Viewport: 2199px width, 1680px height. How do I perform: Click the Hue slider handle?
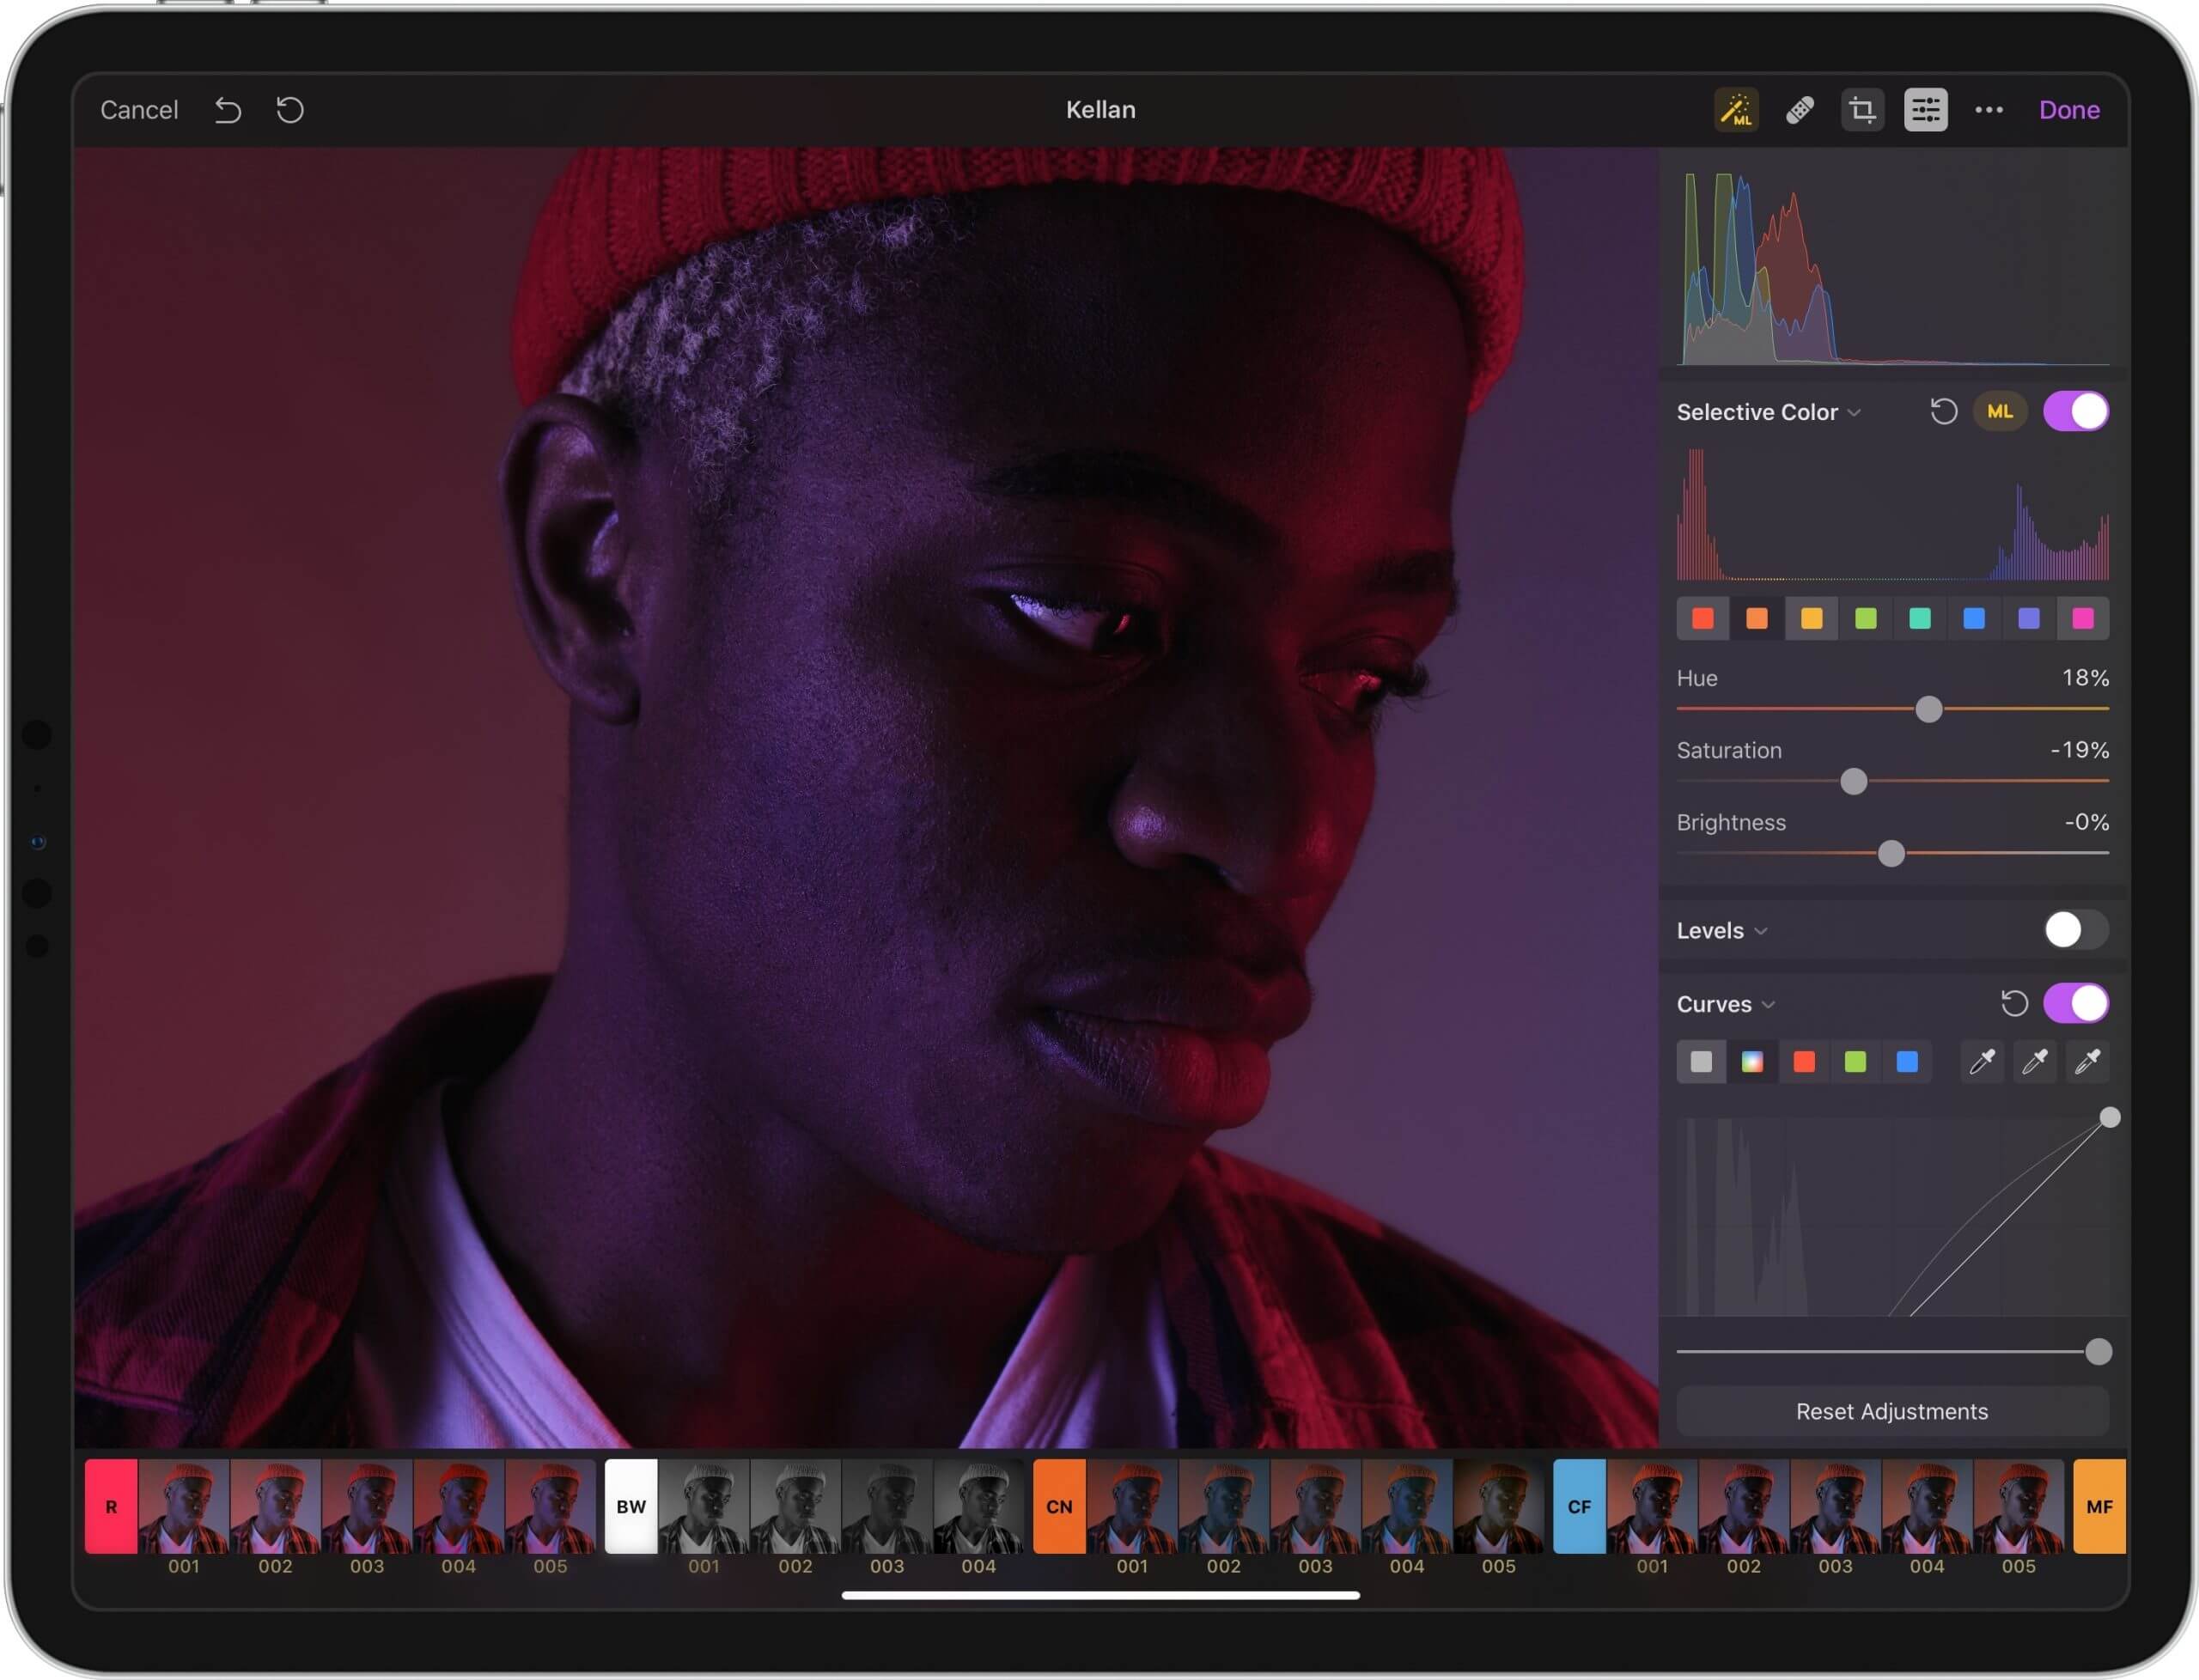point(1928,709)
